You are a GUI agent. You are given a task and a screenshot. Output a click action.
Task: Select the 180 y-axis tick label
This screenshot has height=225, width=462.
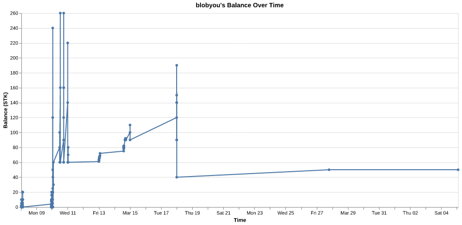pyautogui.click(x=15, y=73)
